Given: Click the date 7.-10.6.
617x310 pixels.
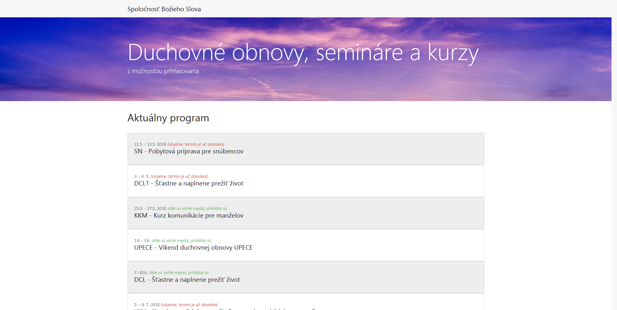Looking at the screenshot, I should pos(141,273).
